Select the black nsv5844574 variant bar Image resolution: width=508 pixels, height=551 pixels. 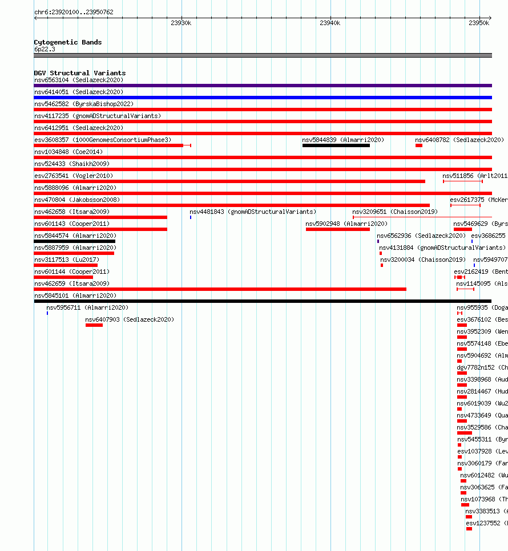75,241
